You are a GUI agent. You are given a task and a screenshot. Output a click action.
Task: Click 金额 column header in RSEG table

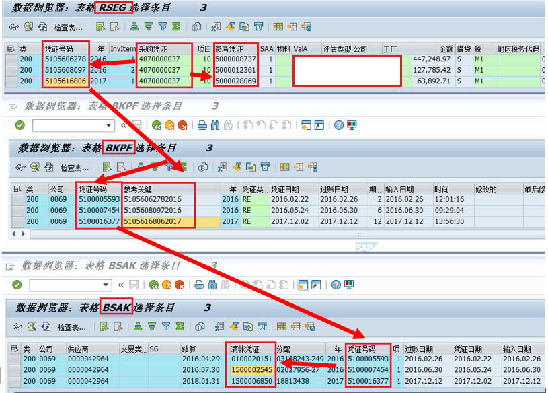click(433, 49)
